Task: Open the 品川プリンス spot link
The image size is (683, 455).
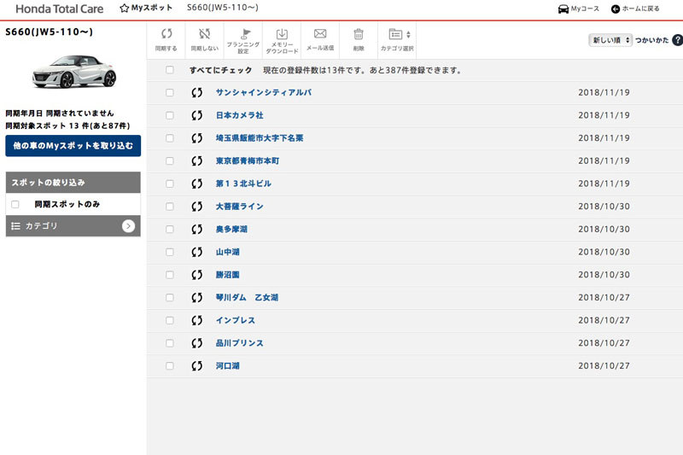Action: coord(240,343)
